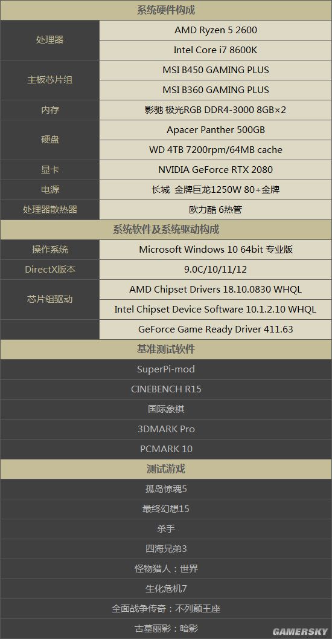This screenshot has height=639, width=332.
Task: Click NVIDIA GeForce RTX 2080 cell
Action: coord(215,170)
